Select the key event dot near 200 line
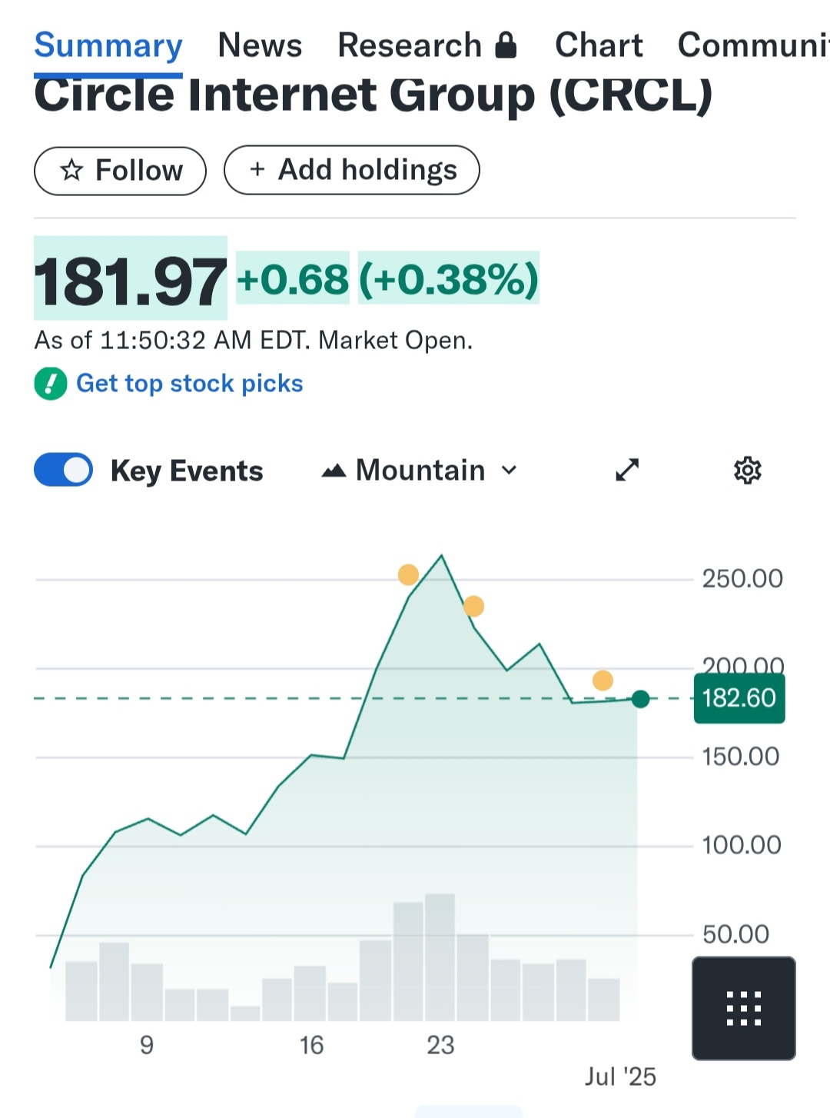 point(603,680)
